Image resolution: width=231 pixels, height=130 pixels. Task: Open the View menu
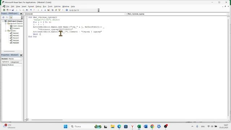point(18,6)
